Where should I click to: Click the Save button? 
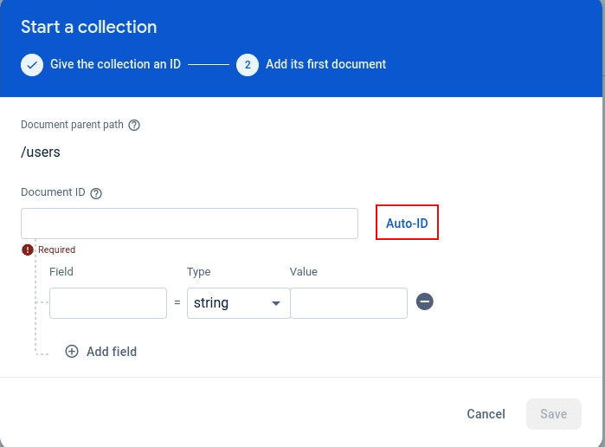(553, 414)
